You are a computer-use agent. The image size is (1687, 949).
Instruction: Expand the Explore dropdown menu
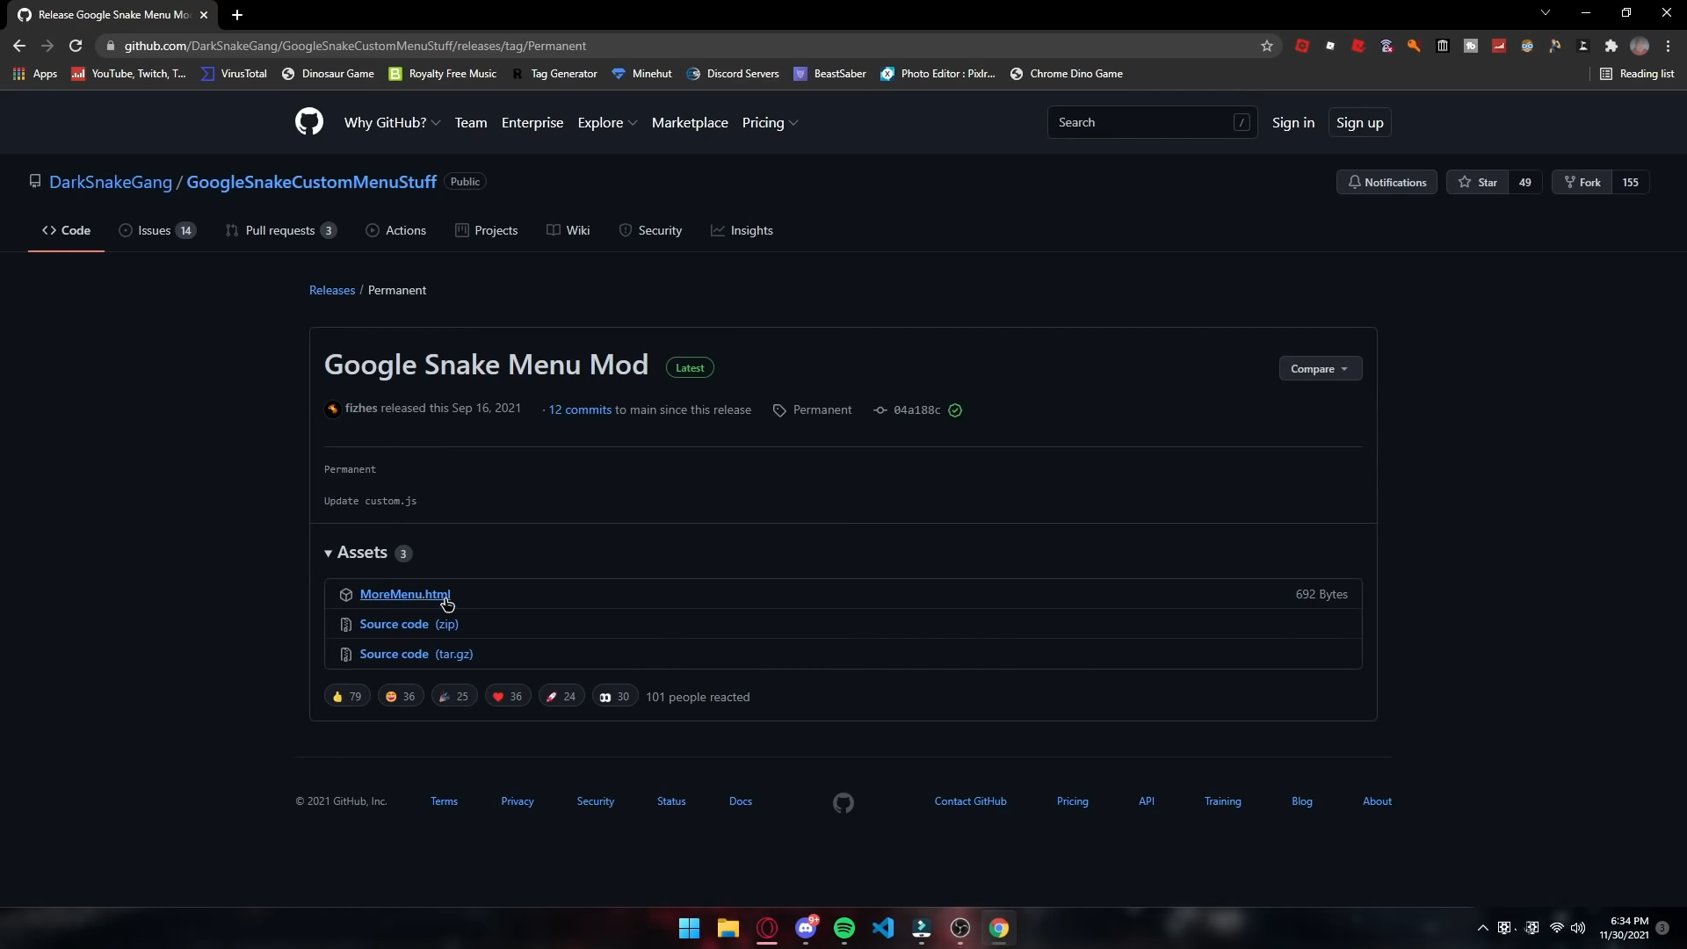coord(607,123)
